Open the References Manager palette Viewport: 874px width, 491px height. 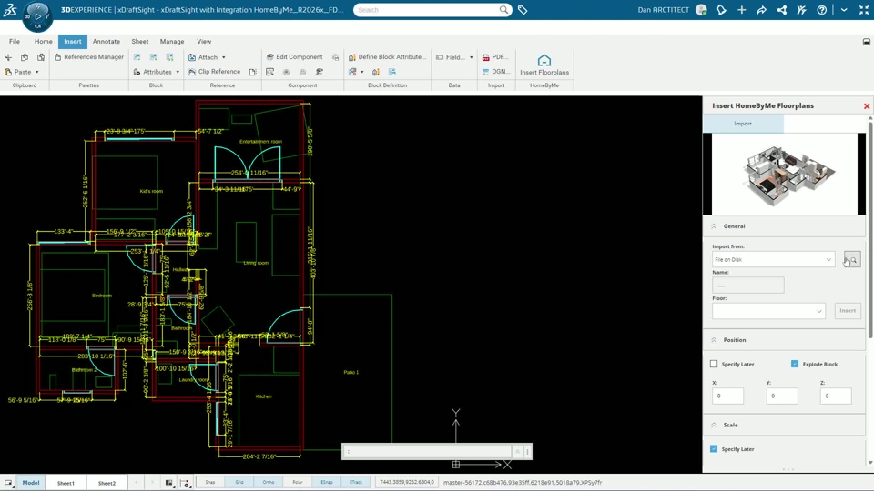(89, 56)
